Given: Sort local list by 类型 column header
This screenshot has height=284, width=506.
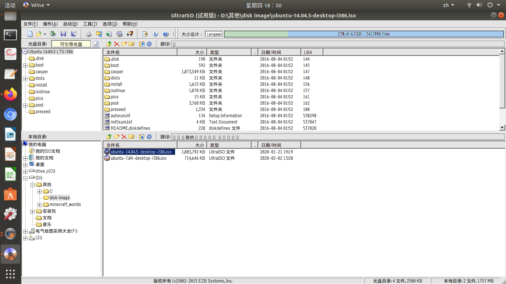Looking at the screenshot, I should 229,145.
